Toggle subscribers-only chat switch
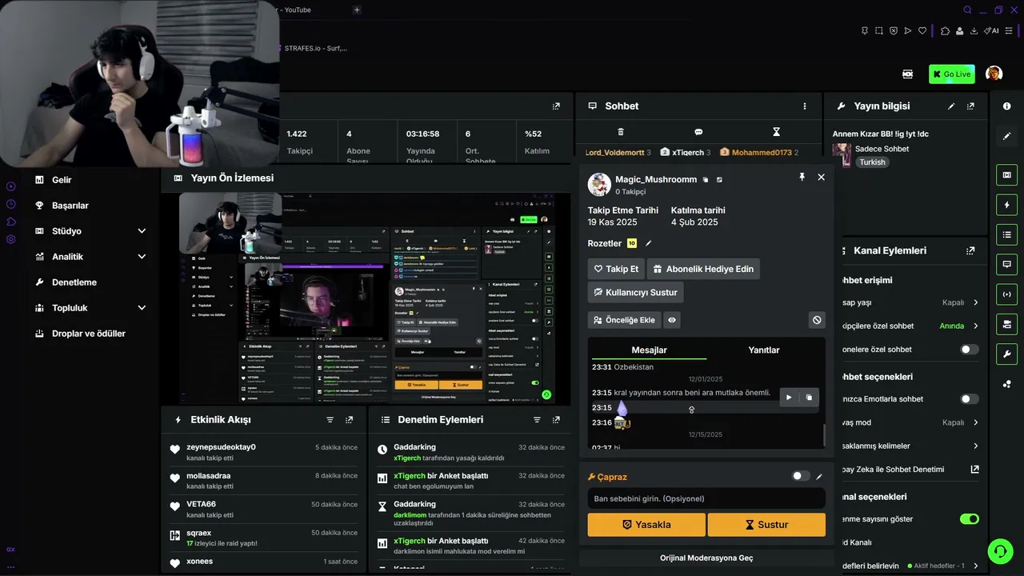 tap(970, 350)
